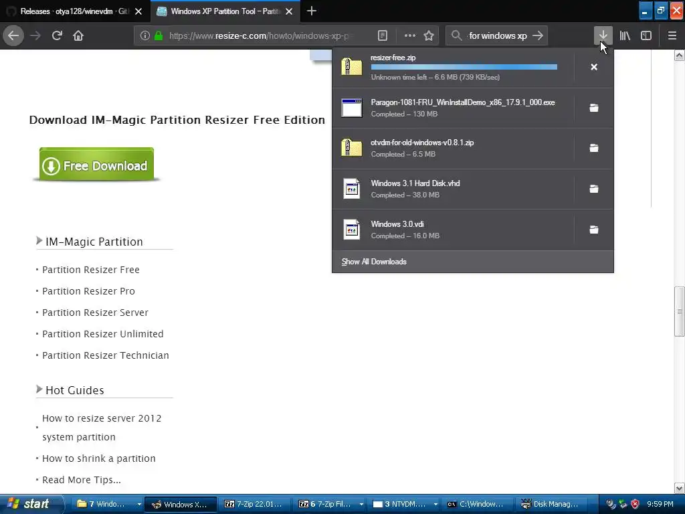The height and width of the screenshot is (514, 685).
Task: Open Partition Resizer Server link
Action: 95,313
